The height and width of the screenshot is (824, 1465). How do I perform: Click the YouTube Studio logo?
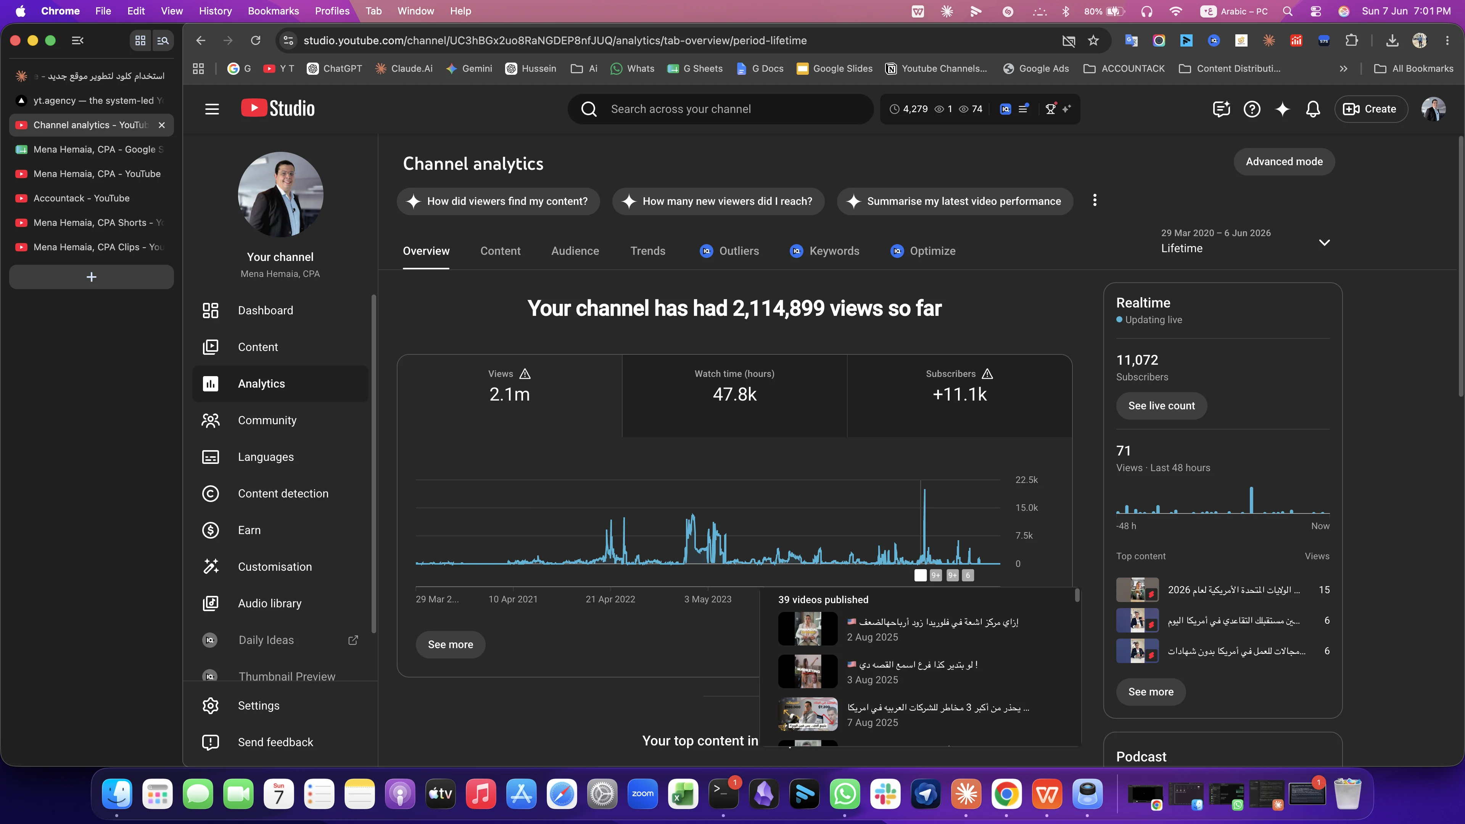pos(277,108)
